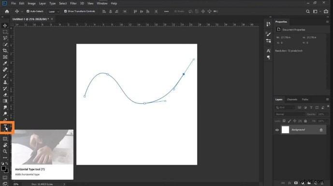The width and height of the screenshot is (333, 186).
Task: Select the Quick Selection tool
Action: (5, 45)
